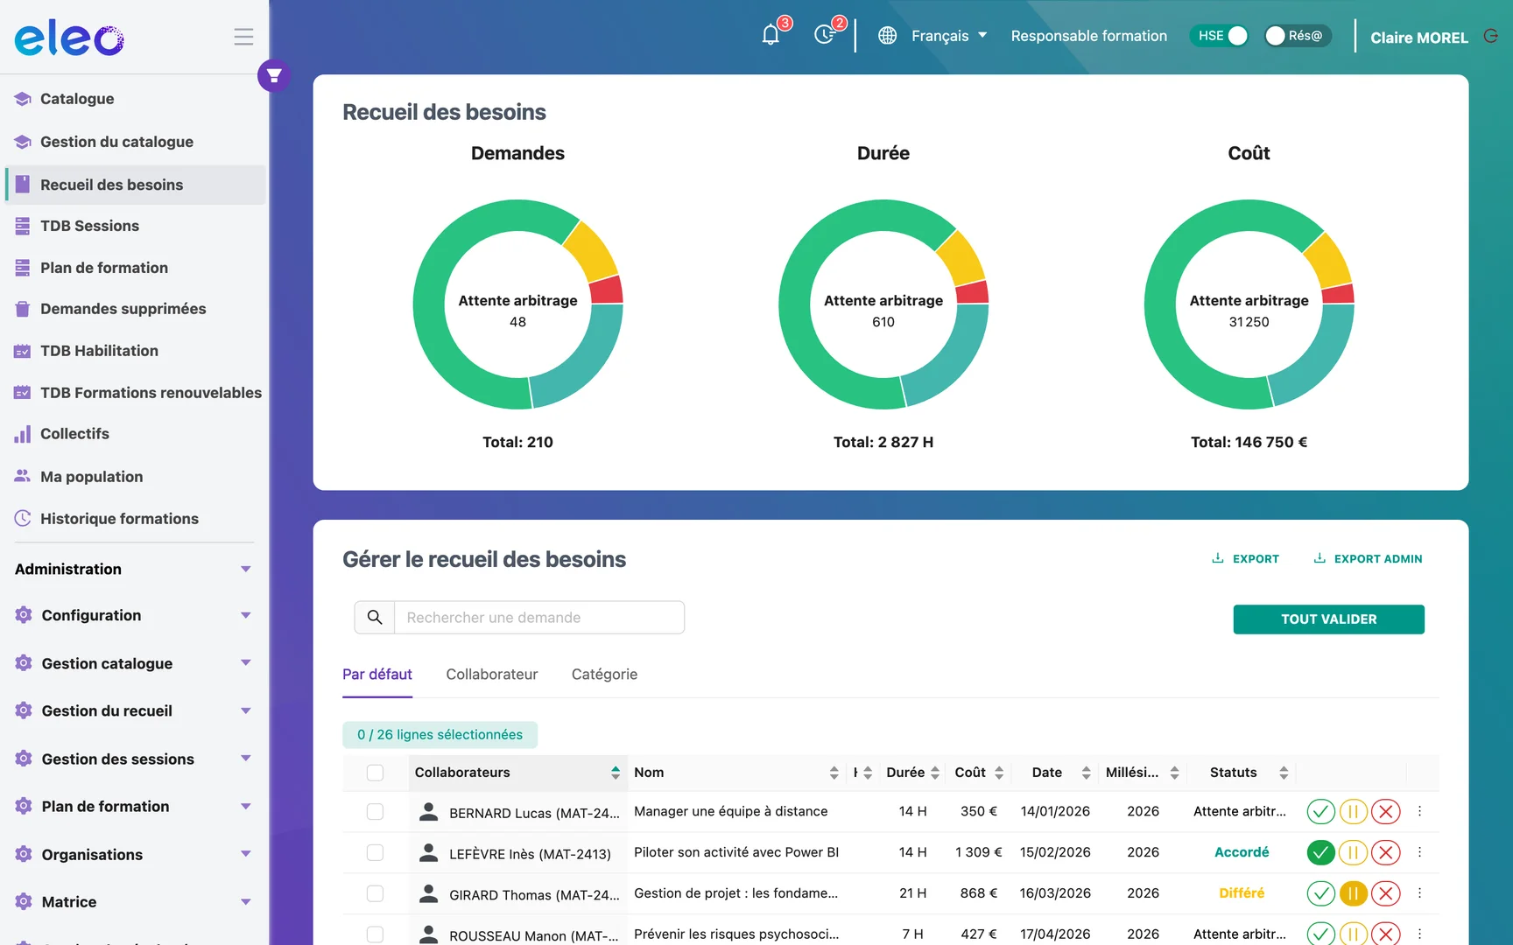Screen dimensions: 1513x945
Task: Focus the Rechercher une demande field
Action: (539, 617)
